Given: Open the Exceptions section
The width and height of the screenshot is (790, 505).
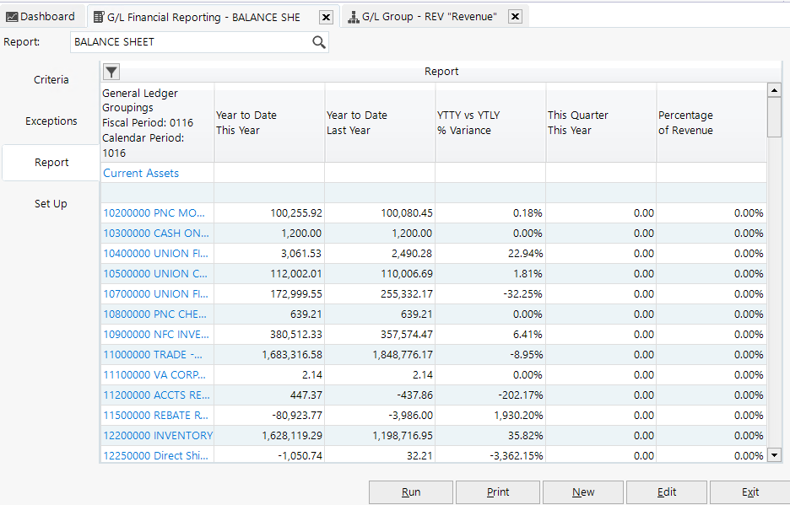Looking at the screenshot, I should pyautogui.click(x=51, y=121).
